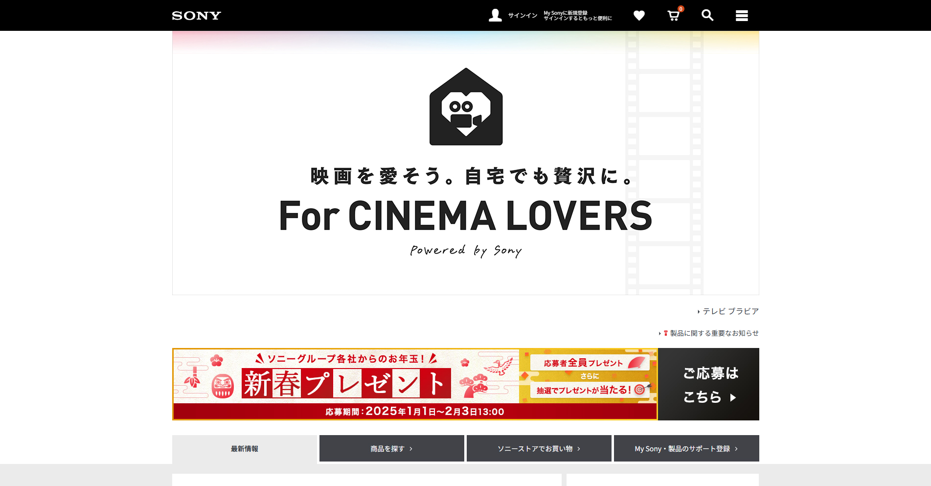Click the ご応募はこちら arrow chevron
Viewport: 931px width, 486px height.
coord(733,397)
